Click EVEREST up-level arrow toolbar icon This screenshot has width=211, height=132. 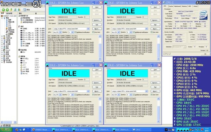[11, 10]
